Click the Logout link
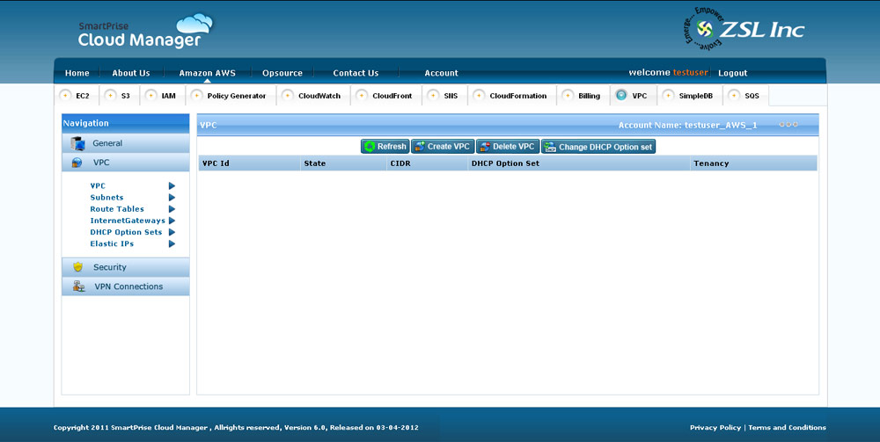Screen dimensions: 880x442 (732, 73)
